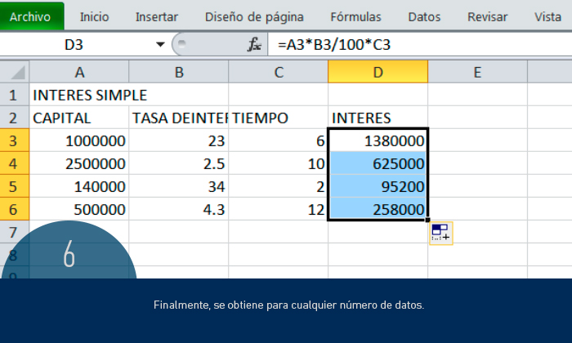Click the Select All corner button
572x343 pixels.
(14, 73)
